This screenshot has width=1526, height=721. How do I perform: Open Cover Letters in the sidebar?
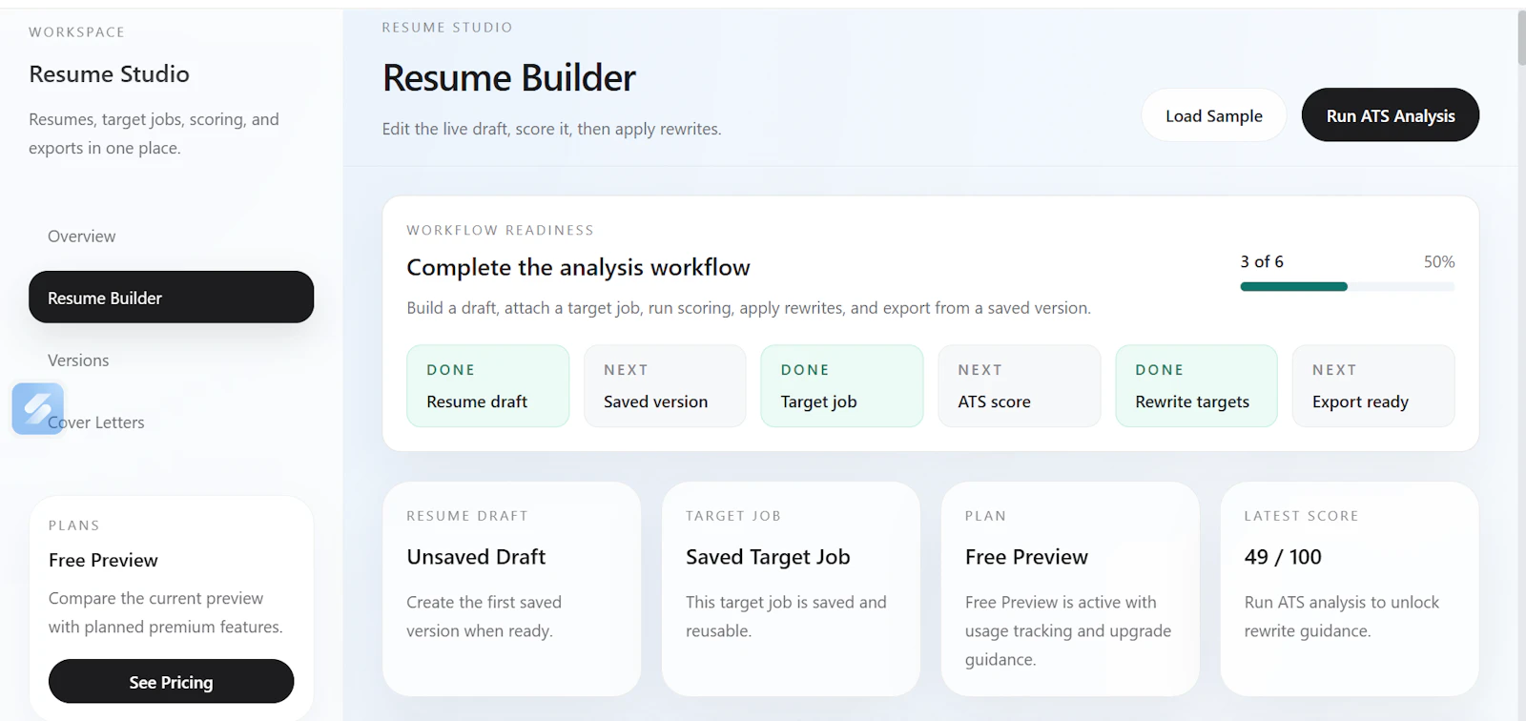pyautogui.click(x=96, y=422)
